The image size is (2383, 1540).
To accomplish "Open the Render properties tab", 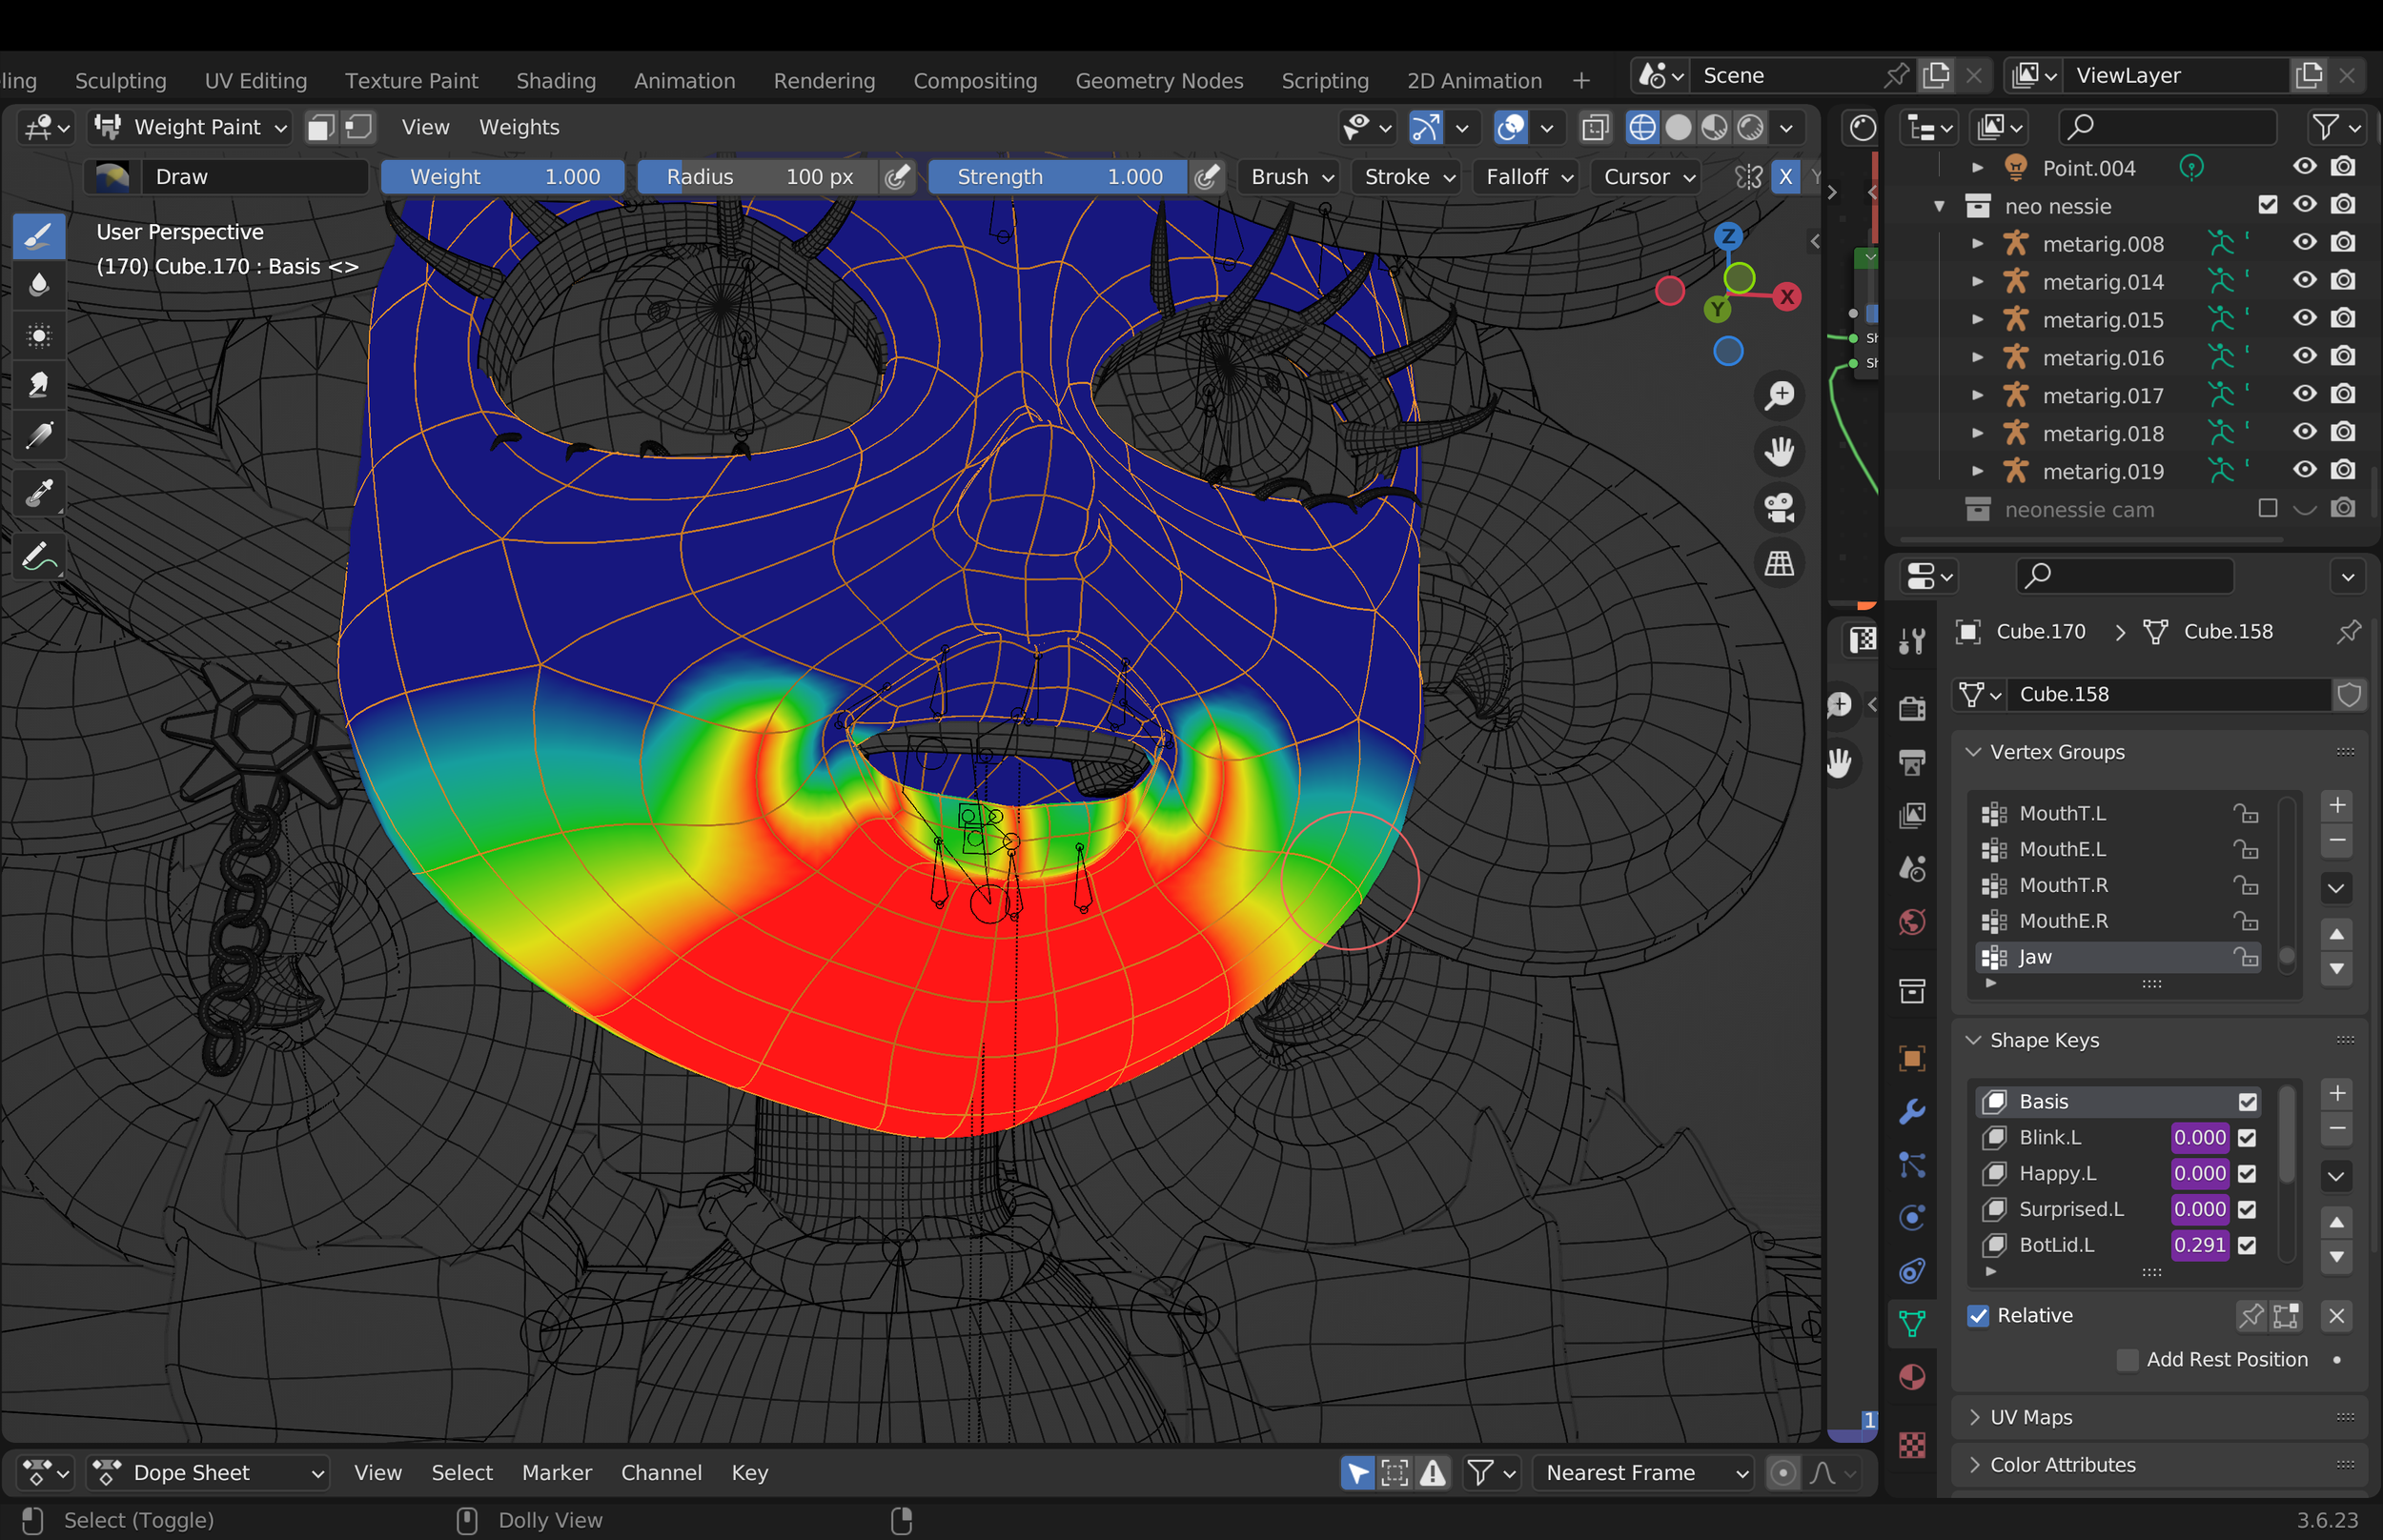I will click(x=1911, y=708).
